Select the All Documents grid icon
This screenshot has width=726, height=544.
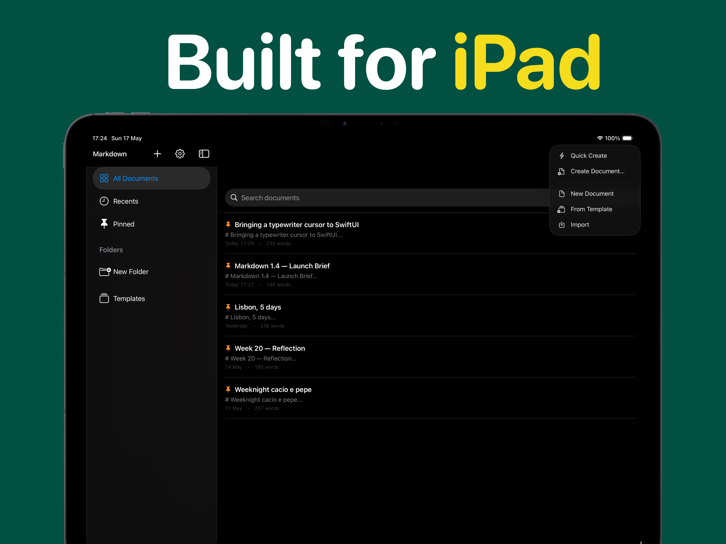click(104, 178)
